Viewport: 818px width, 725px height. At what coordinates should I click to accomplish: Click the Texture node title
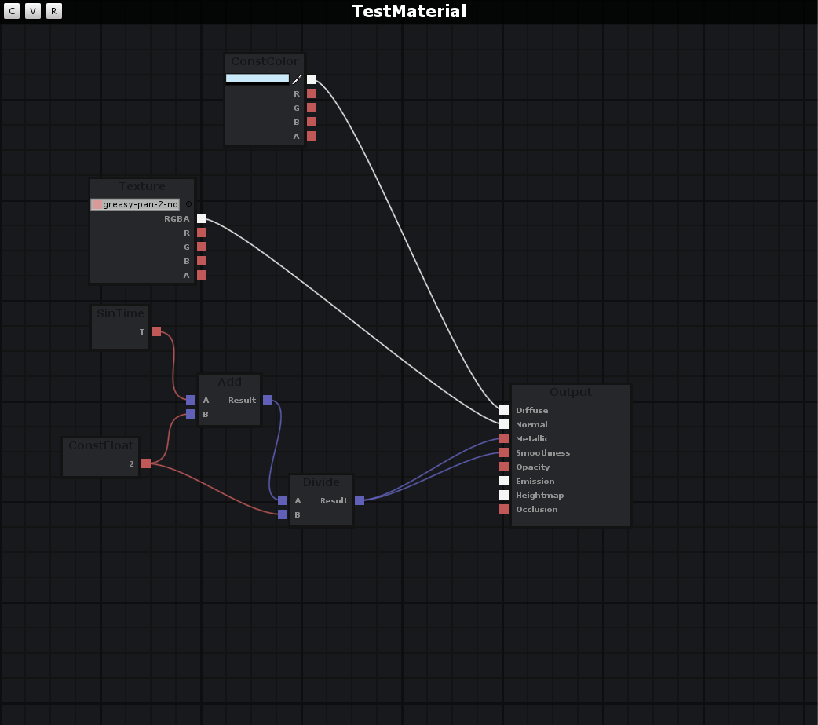pyautogui.click(x=142, y=186)
